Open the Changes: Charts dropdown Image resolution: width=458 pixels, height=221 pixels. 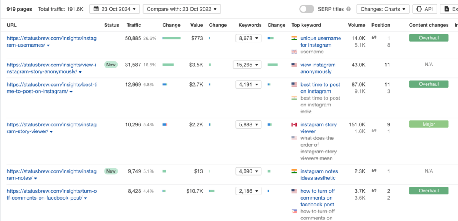pos(383,9)
